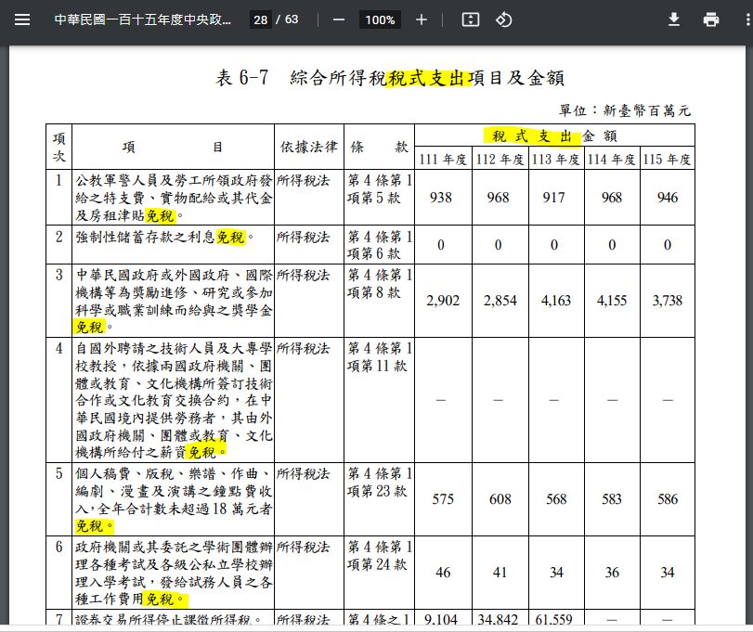Image resolution: width=753 pixels, height=632 pixels.
Task: Click the 938 cell in row 1
Action: pyautogui.click(x=442, y=198)
